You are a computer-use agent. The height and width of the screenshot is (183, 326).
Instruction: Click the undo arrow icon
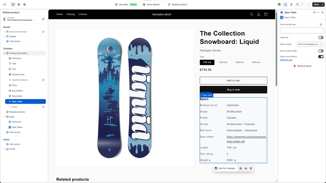[x=297, y=4]
